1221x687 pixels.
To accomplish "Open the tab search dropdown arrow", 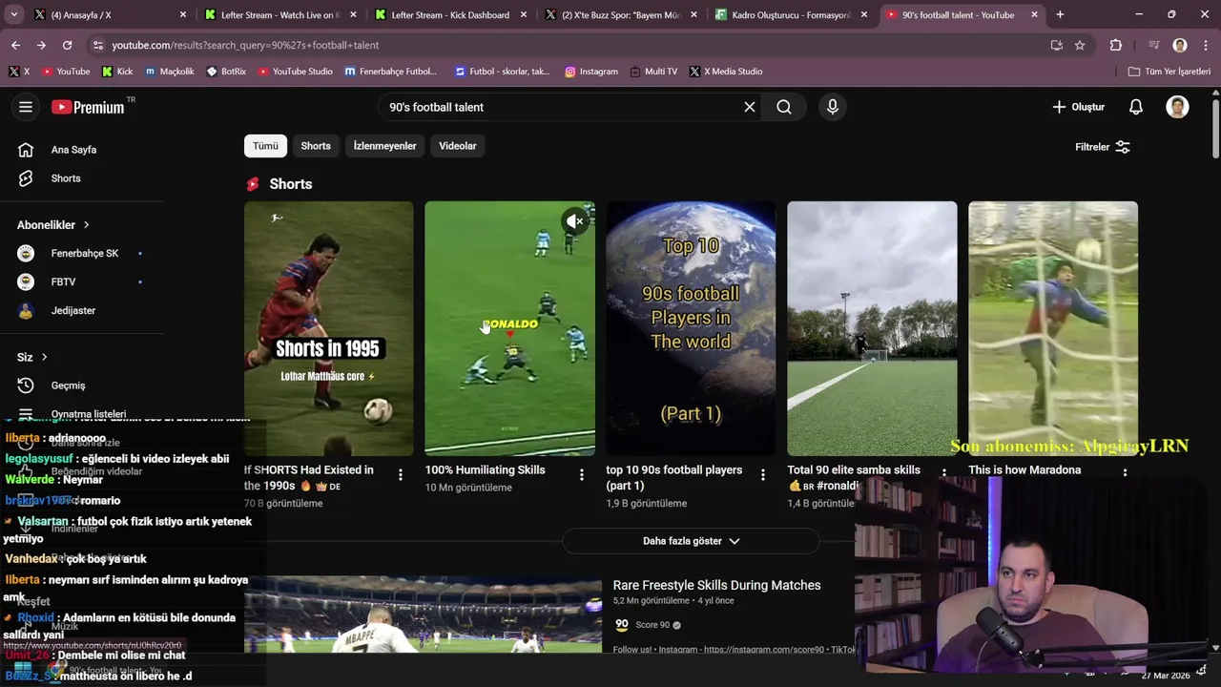I will [13, 15].
